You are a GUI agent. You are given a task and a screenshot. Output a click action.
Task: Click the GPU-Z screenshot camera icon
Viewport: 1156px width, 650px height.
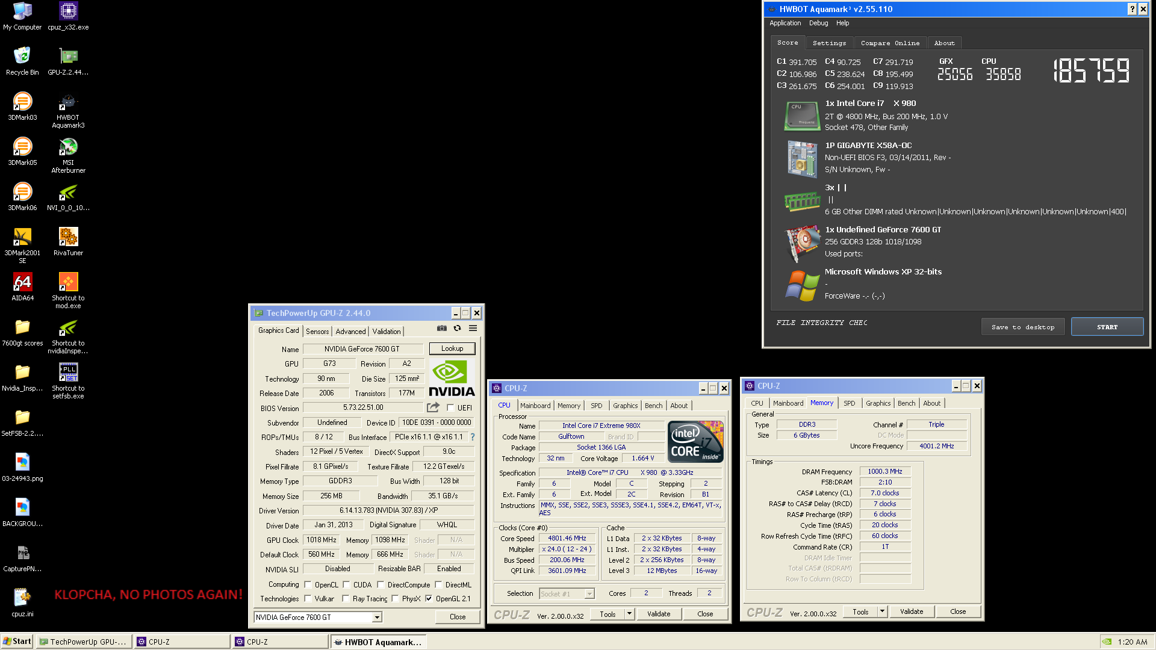tap(442, 328)
